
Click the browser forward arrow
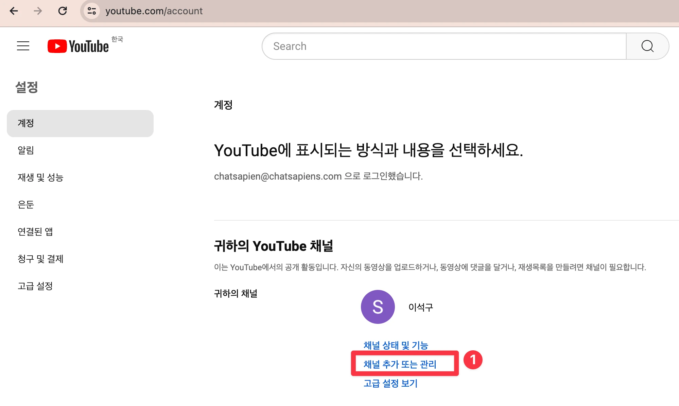(x=38, y=11)
